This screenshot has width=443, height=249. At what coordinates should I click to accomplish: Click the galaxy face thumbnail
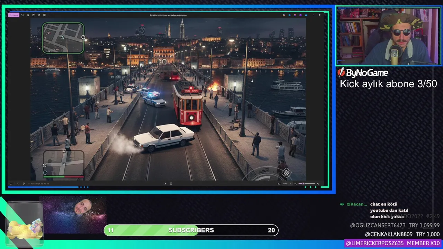(x=73, y=215)
